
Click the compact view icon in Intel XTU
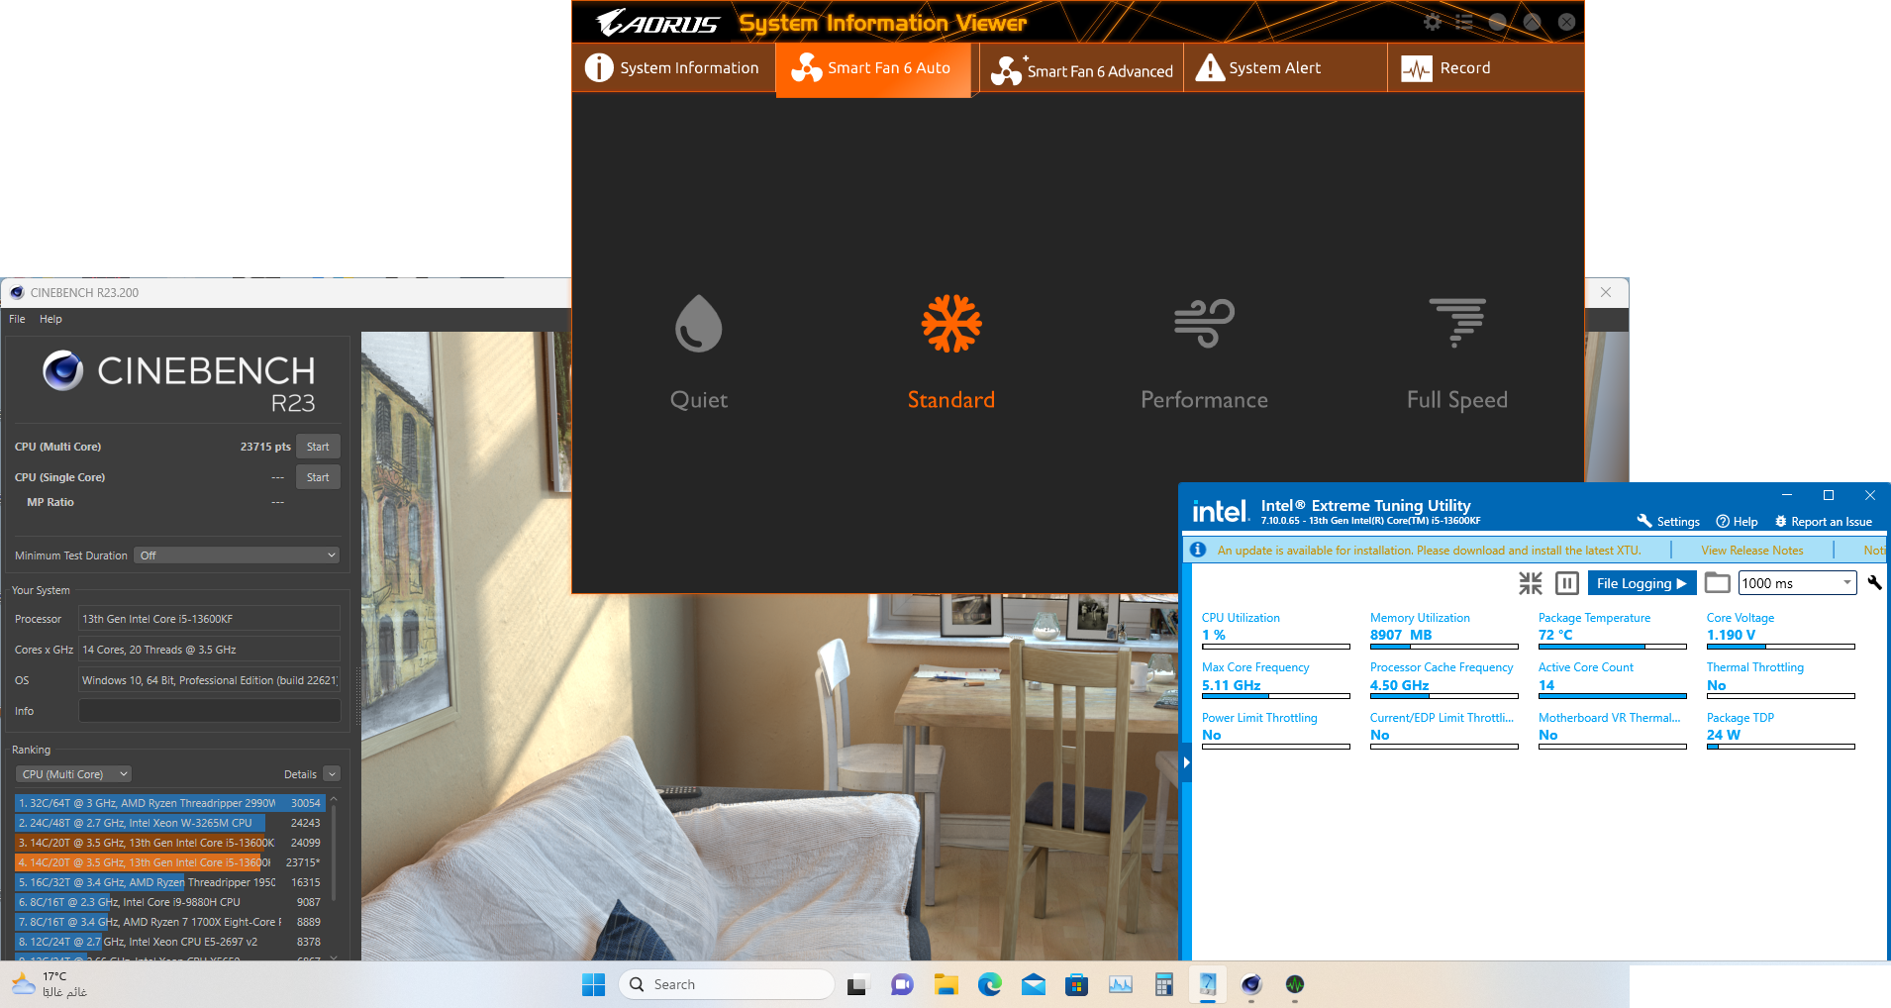pos(1530,583)
